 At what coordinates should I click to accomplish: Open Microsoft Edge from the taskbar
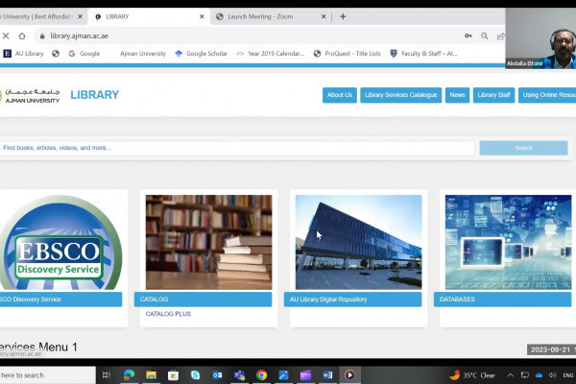point(129,375)
